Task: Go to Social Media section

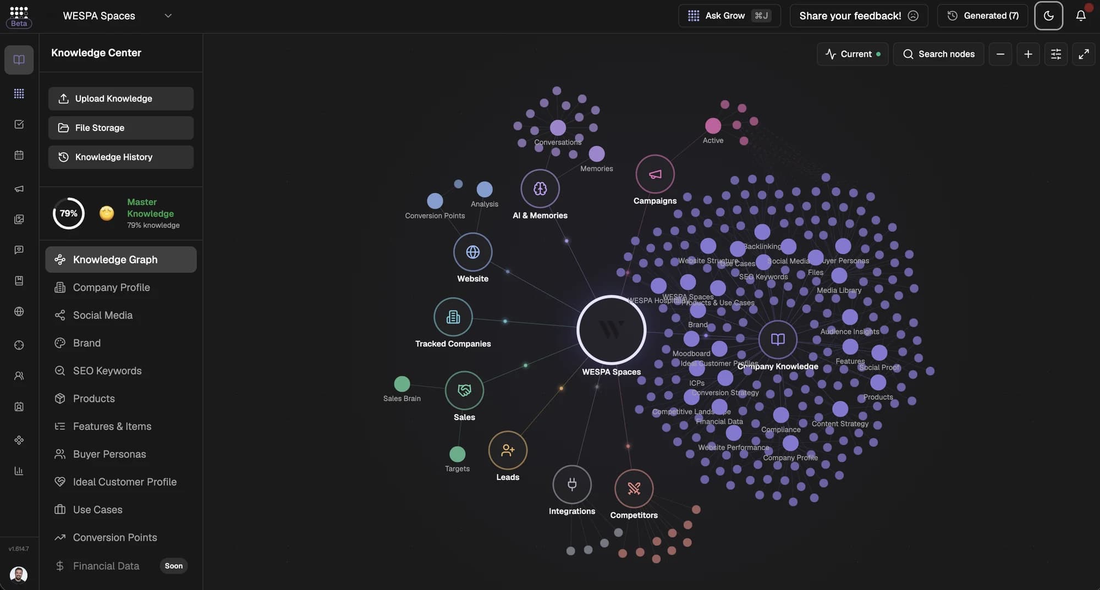Action: pyautogui.click(x=121, y=315)
